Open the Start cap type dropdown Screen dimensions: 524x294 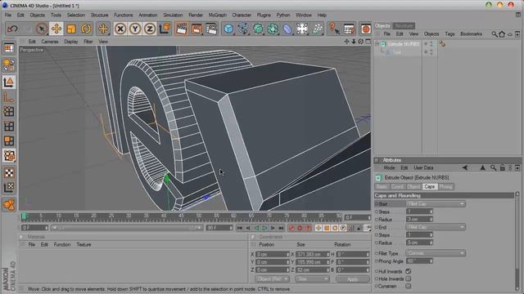(436, 203)
